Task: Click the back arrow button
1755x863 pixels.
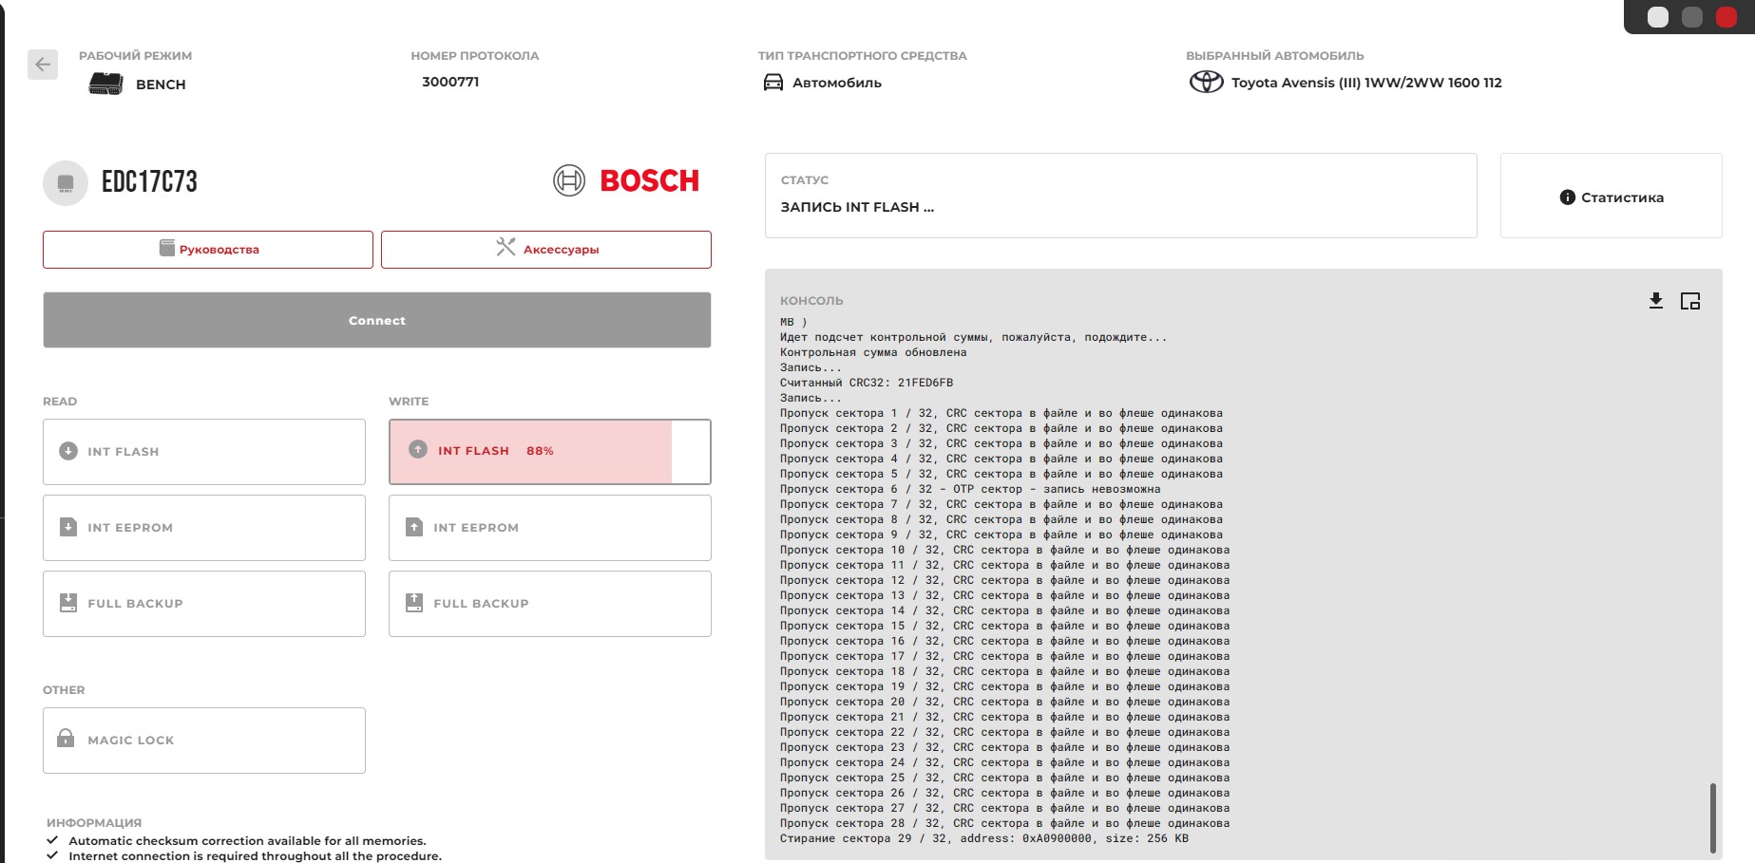Action: 43,65
